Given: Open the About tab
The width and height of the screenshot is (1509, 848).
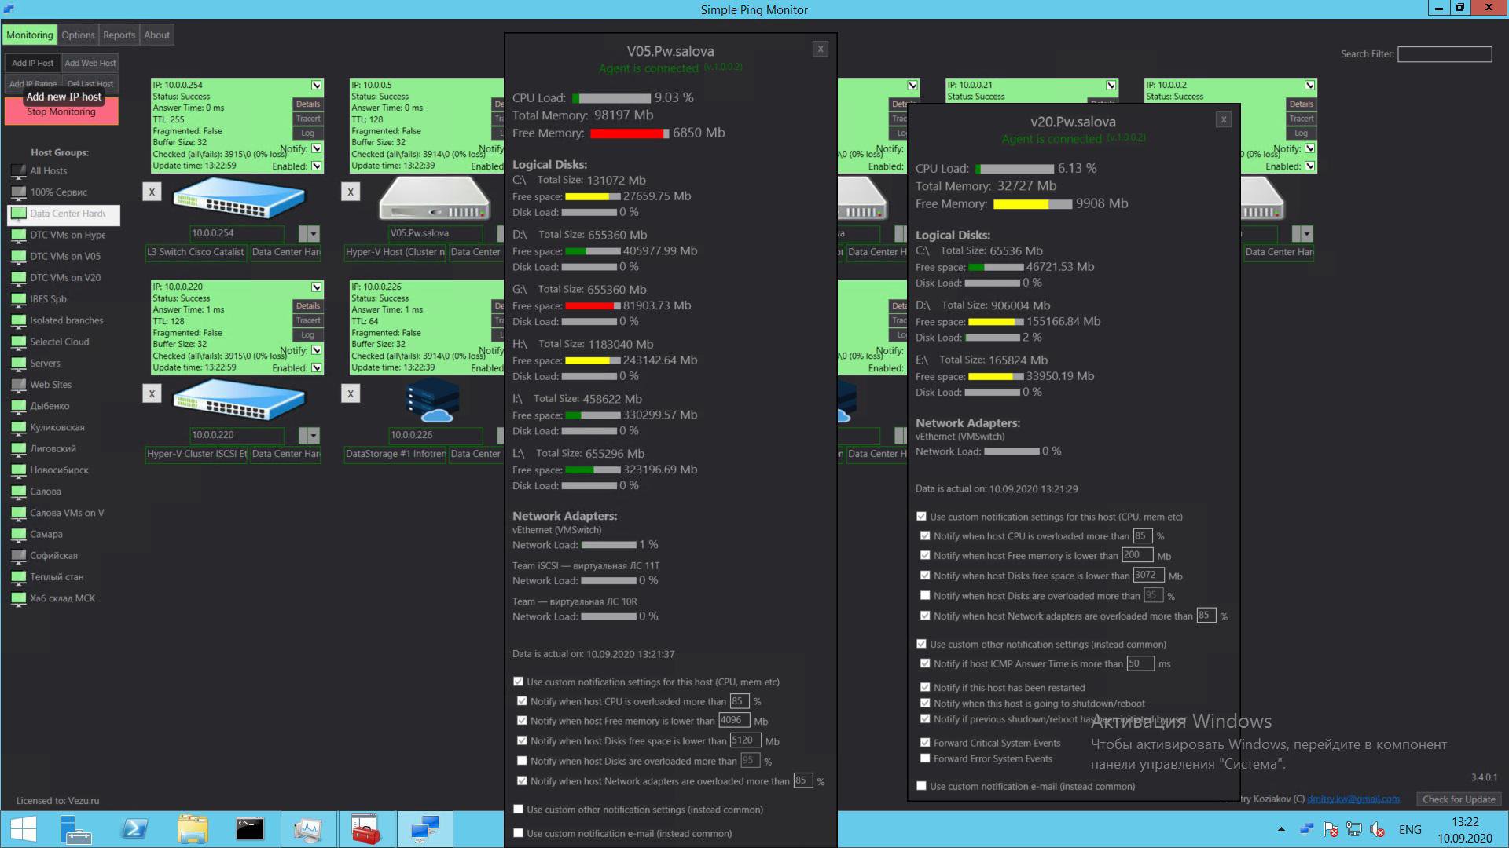Looking at the screenshot, I should tap(156, 35).
